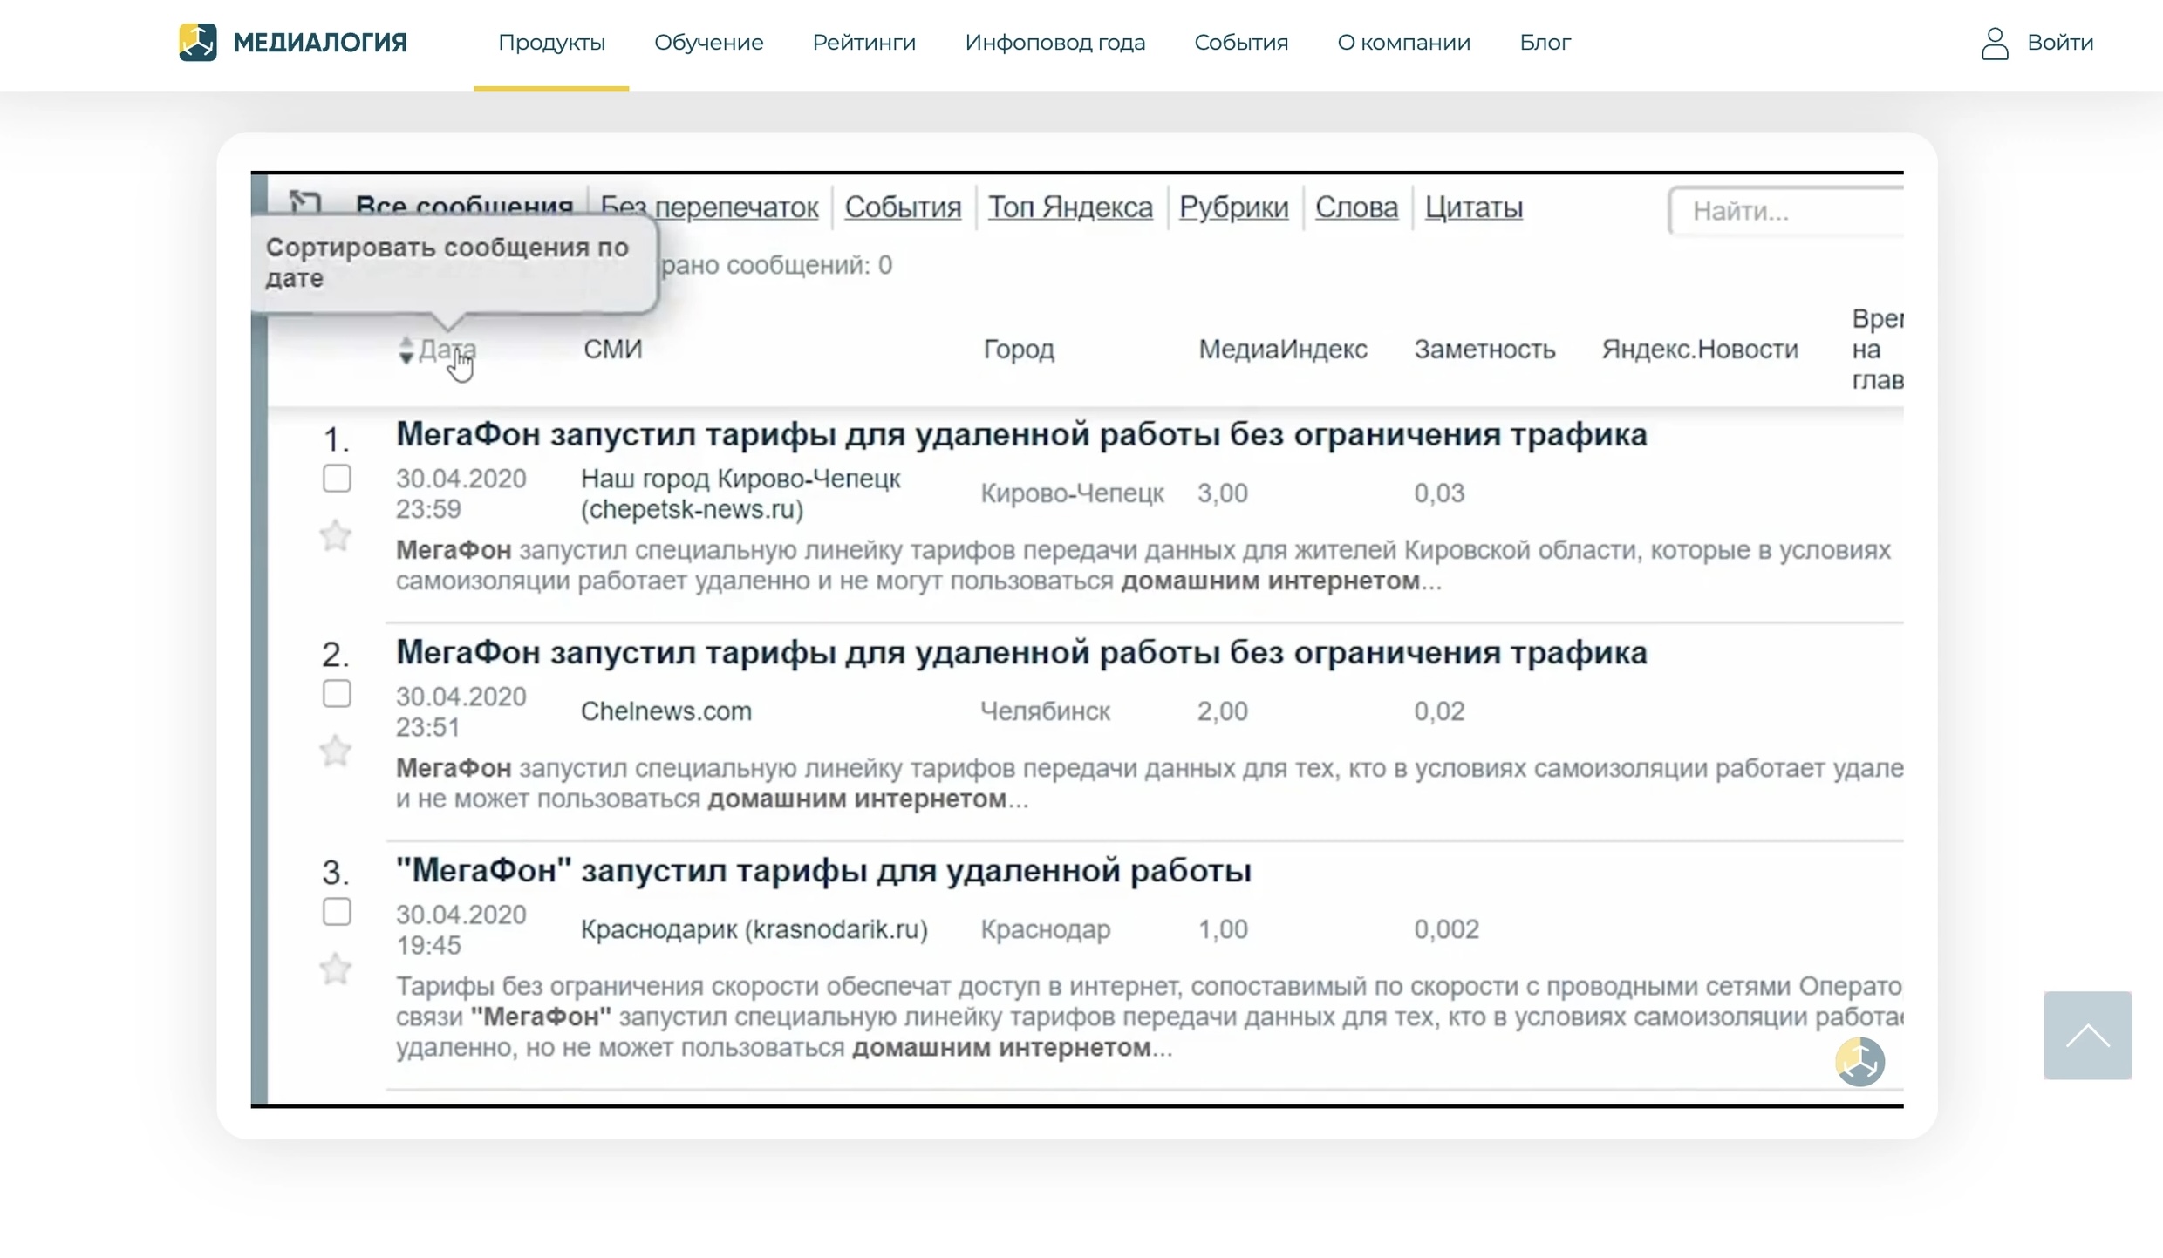Click the Заметность value 0,002
This screenshot has width=2163, height=1258.
[x=1446, y=929]
